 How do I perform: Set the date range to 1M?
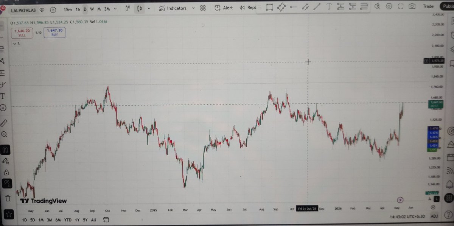pyautogui.click(x=41, y=220)
